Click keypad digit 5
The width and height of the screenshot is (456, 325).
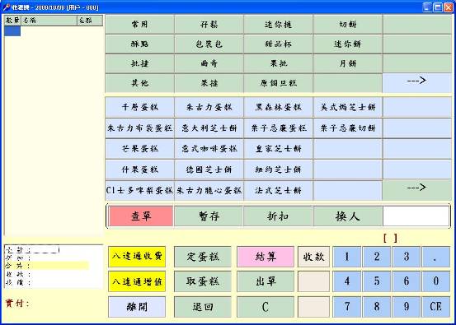pos(377,281)
